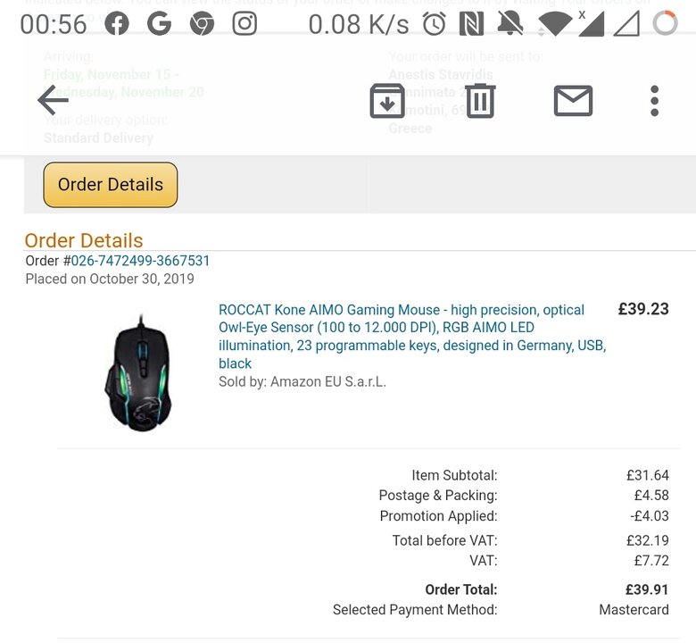Tap the Order Details section heading
The width and height of the screenshot is (696, 643).
[x=84, y=240]
